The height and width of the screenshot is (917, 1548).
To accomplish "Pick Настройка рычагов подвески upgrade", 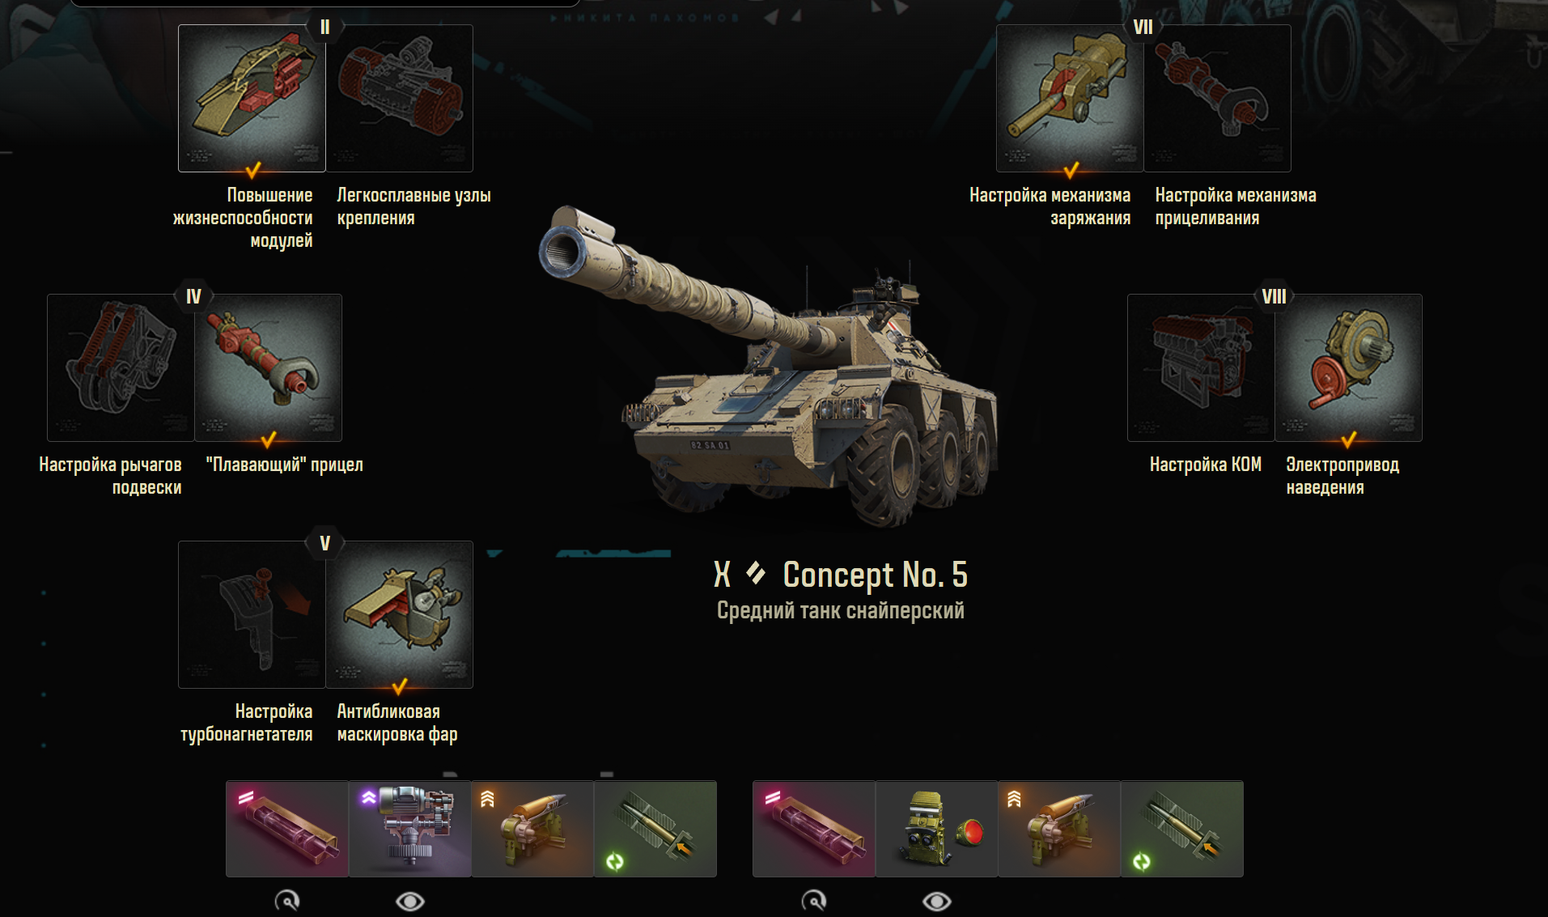I will [x=121, y=367].
